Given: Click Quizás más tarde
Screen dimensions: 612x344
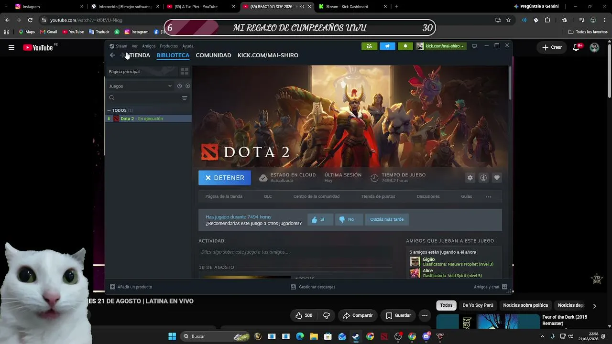Looking at the screenshot, I should 387,219.
